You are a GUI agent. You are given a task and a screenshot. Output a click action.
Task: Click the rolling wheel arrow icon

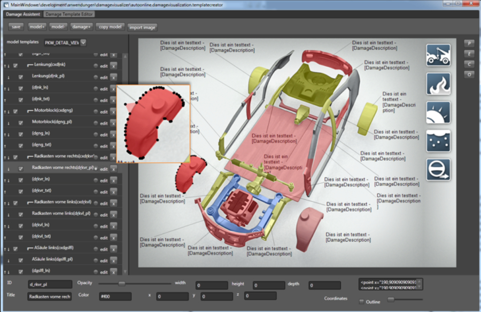click(438, 170)
